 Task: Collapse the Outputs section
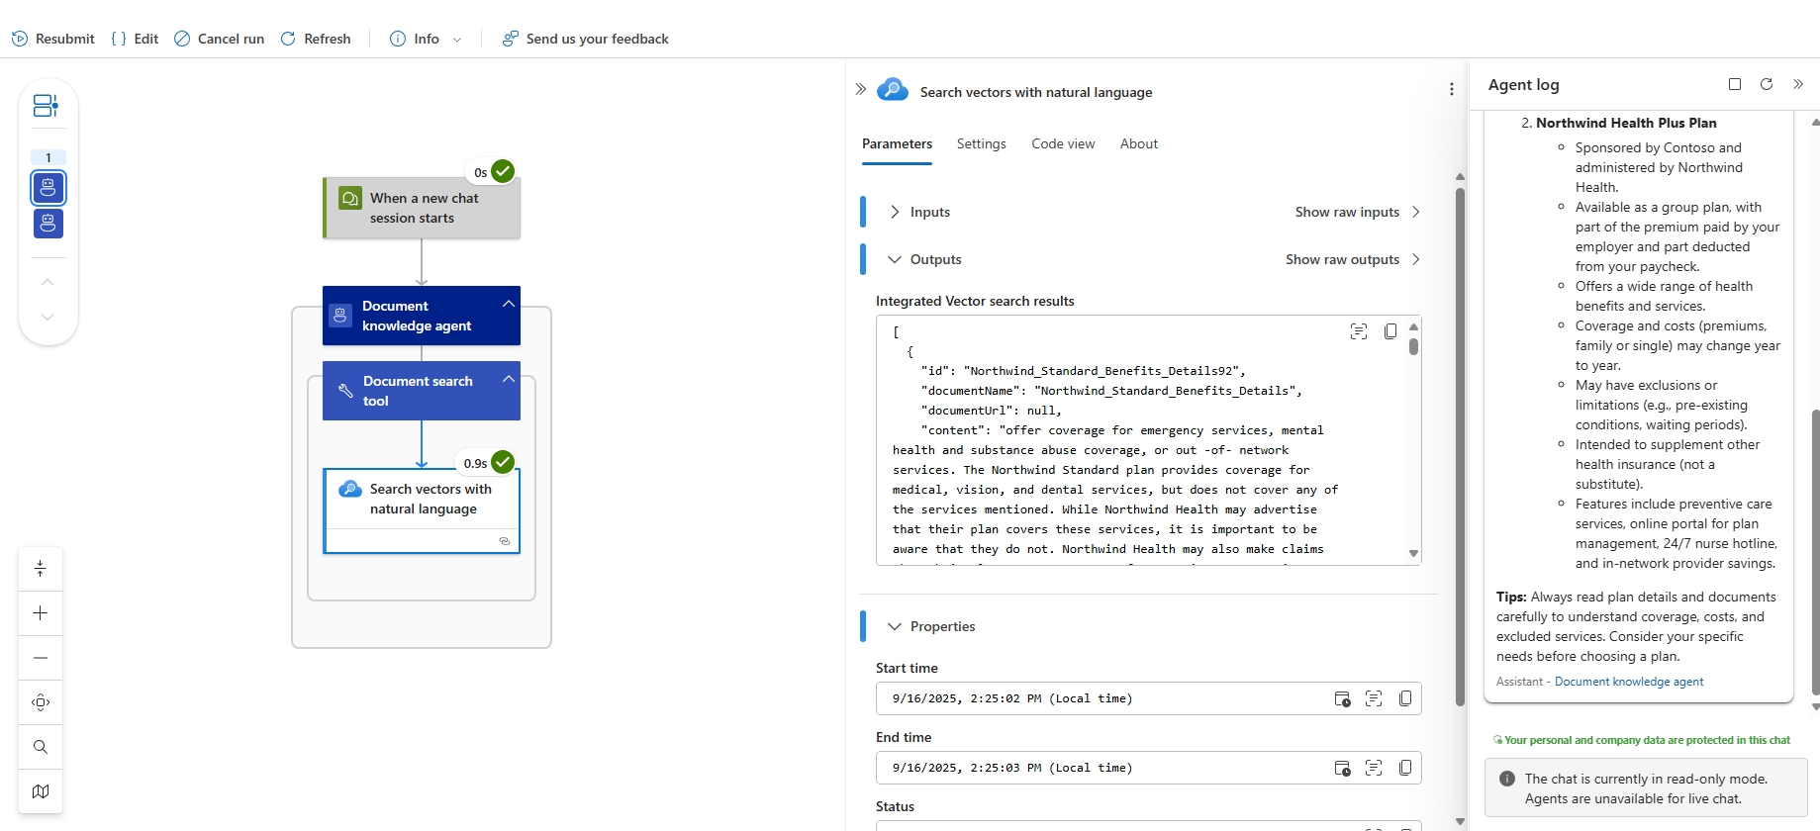[x=895, y=259]
